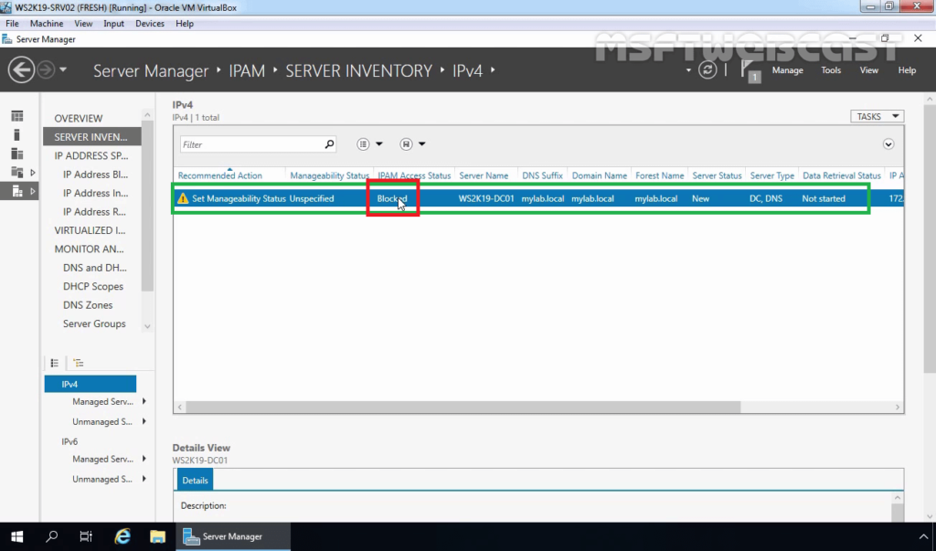Open Server Groups navigation item
936x551 pixels.
[94, 323]
